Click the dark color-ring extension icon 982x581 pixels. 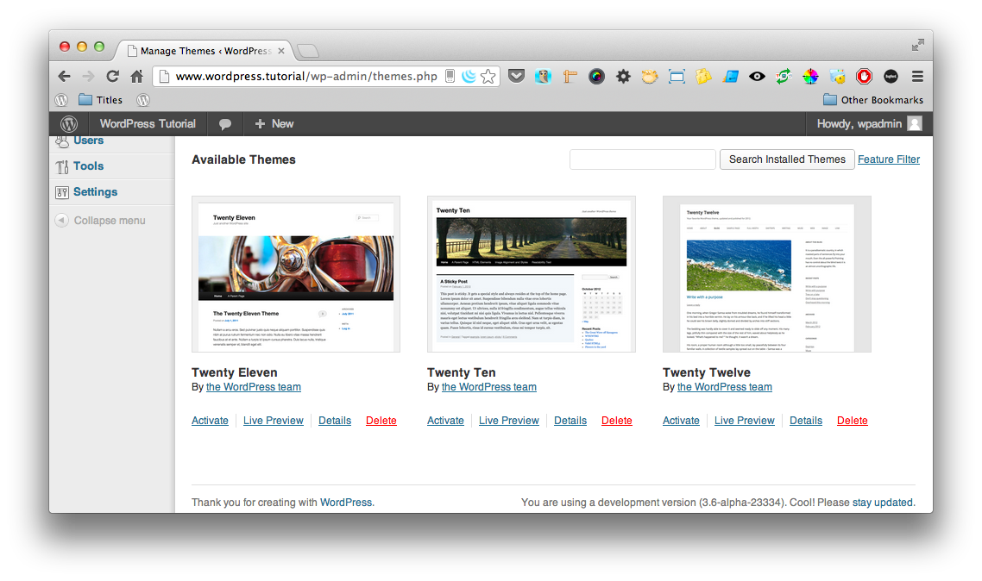coord(596,77)
